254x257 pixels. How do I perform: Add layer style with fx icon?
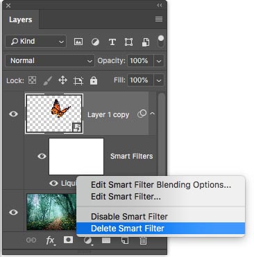51,240
